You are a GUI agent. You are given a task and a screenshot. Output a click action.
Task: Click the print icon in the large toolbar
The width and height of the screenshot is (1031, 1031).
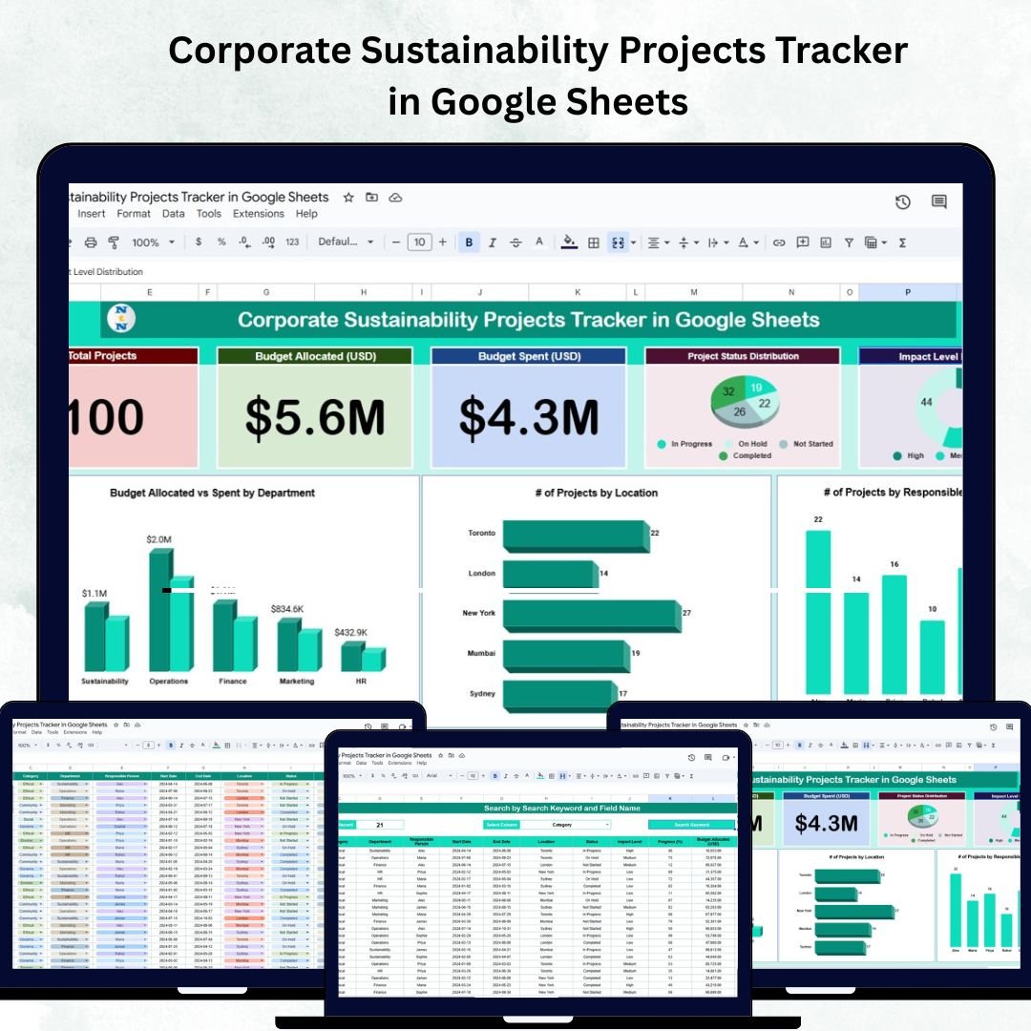[x=91, y=242]
